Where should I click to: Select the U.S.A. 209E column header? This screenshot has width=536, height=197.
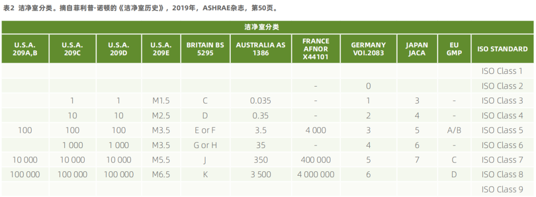click(161, 49)
